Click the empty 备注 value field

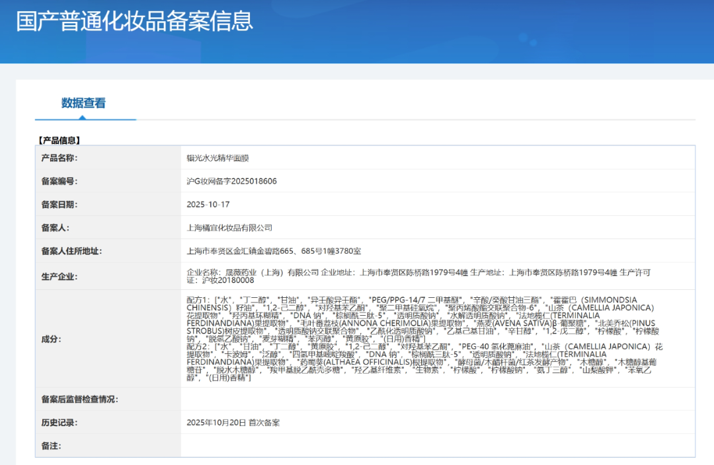(436, 446)
